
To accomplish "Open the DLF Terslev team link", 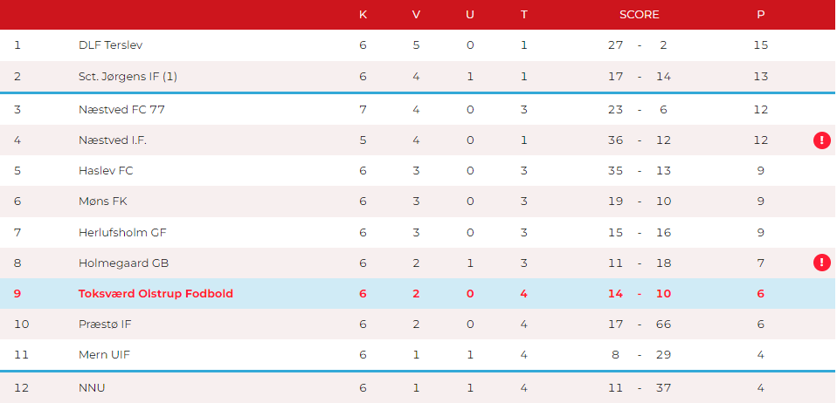I will (110, 45).
